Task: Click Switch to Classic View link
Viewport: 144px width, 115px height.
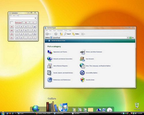Action: coord(58,41)
